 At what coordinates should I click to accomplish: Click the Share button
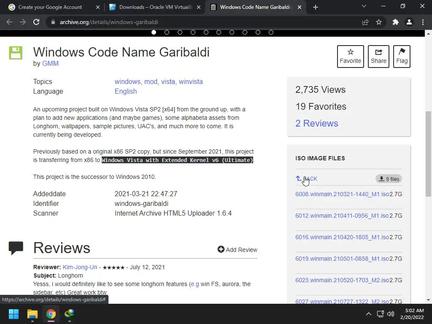coord(378,57)
